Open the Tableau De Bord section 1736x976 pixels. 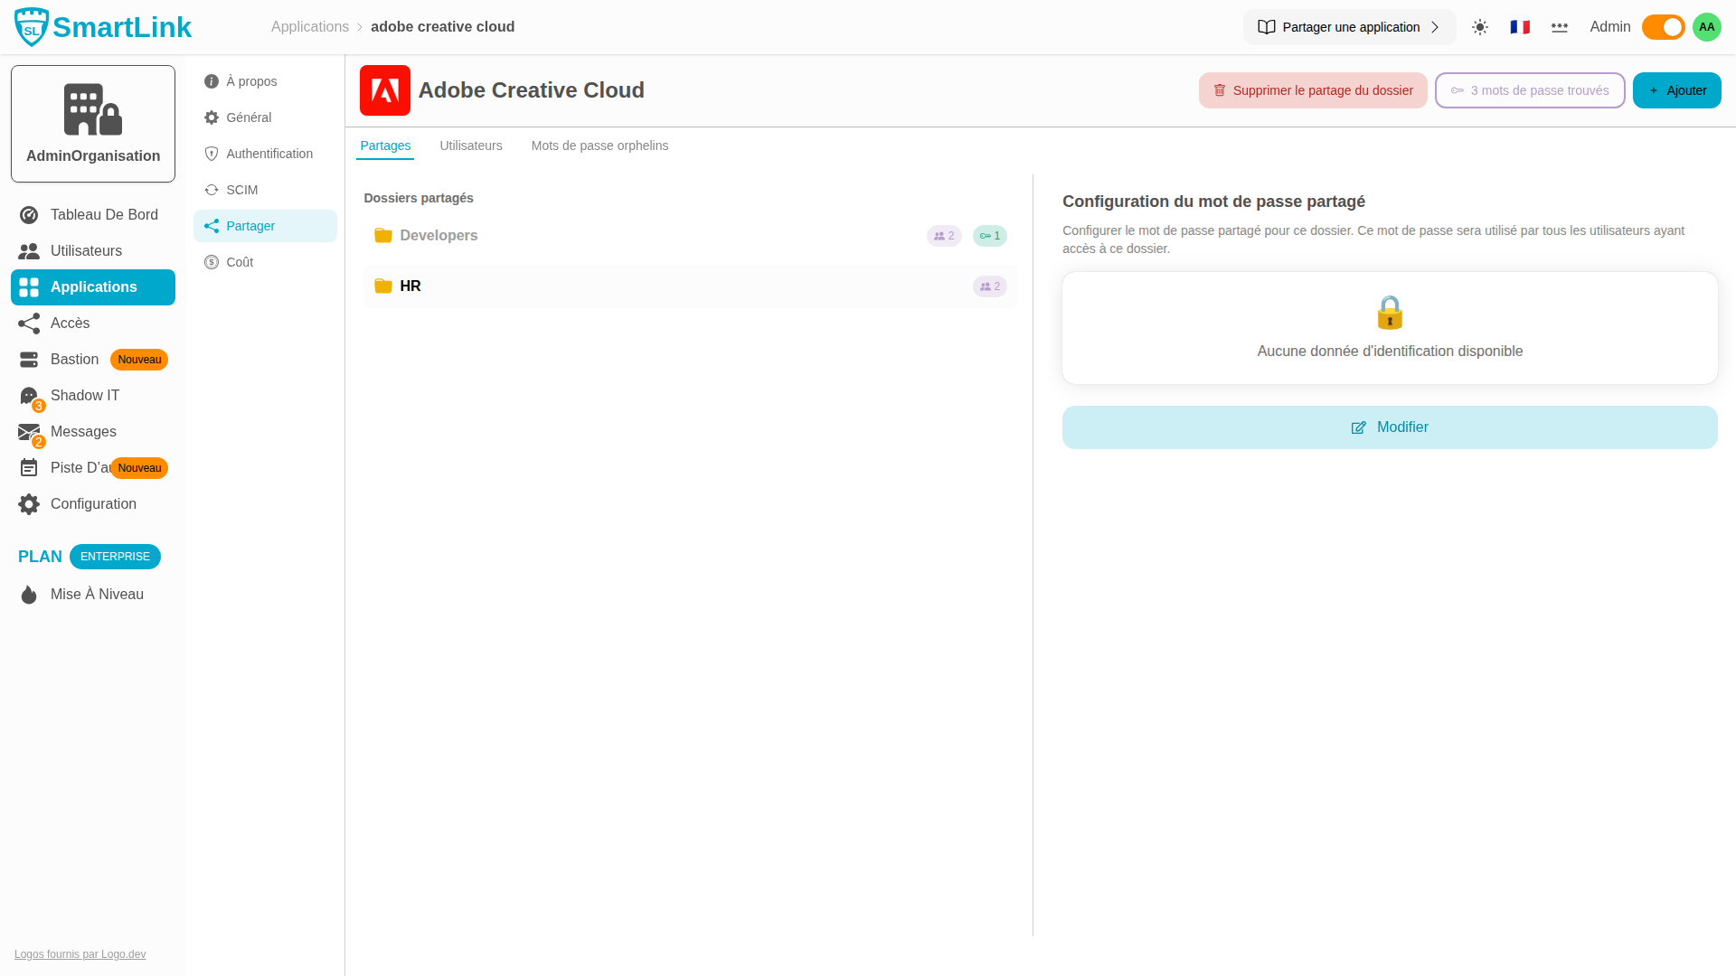[104, 214]
